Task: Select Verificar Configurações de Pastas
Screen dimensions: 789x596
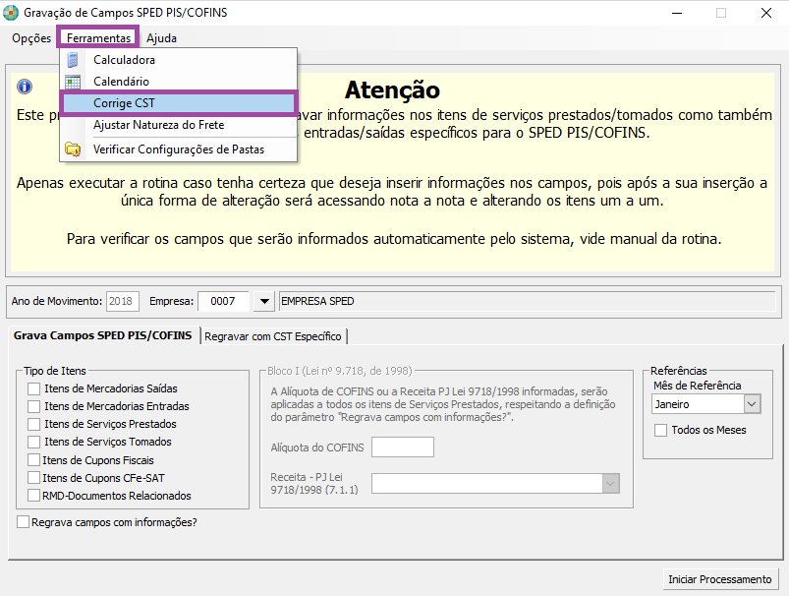Action: (x=179, y=149)
